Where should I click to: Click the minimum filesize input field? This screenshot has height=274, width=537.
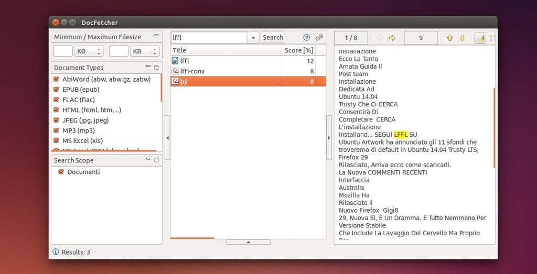63,51
